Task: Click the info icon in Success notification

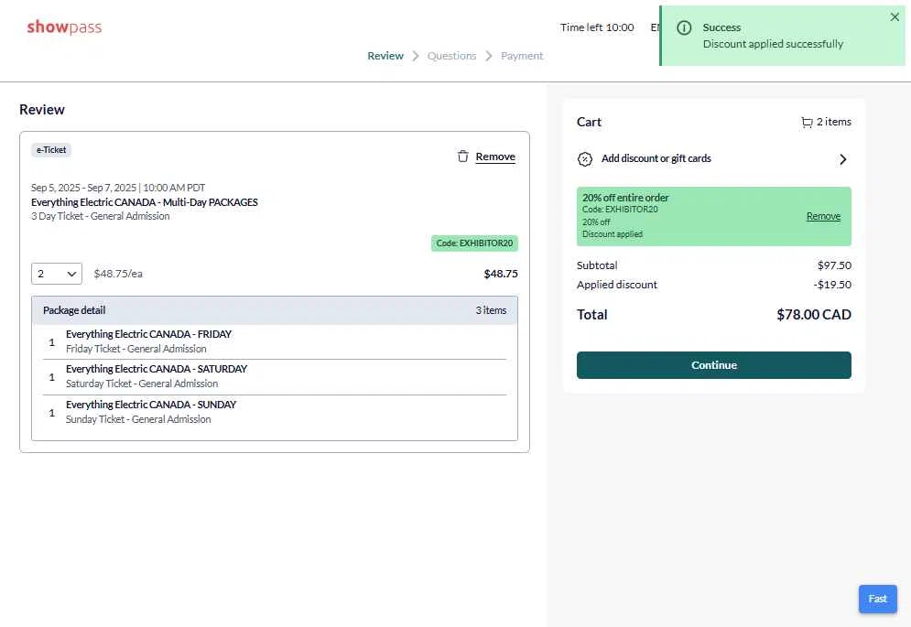Action: [685, 27]
